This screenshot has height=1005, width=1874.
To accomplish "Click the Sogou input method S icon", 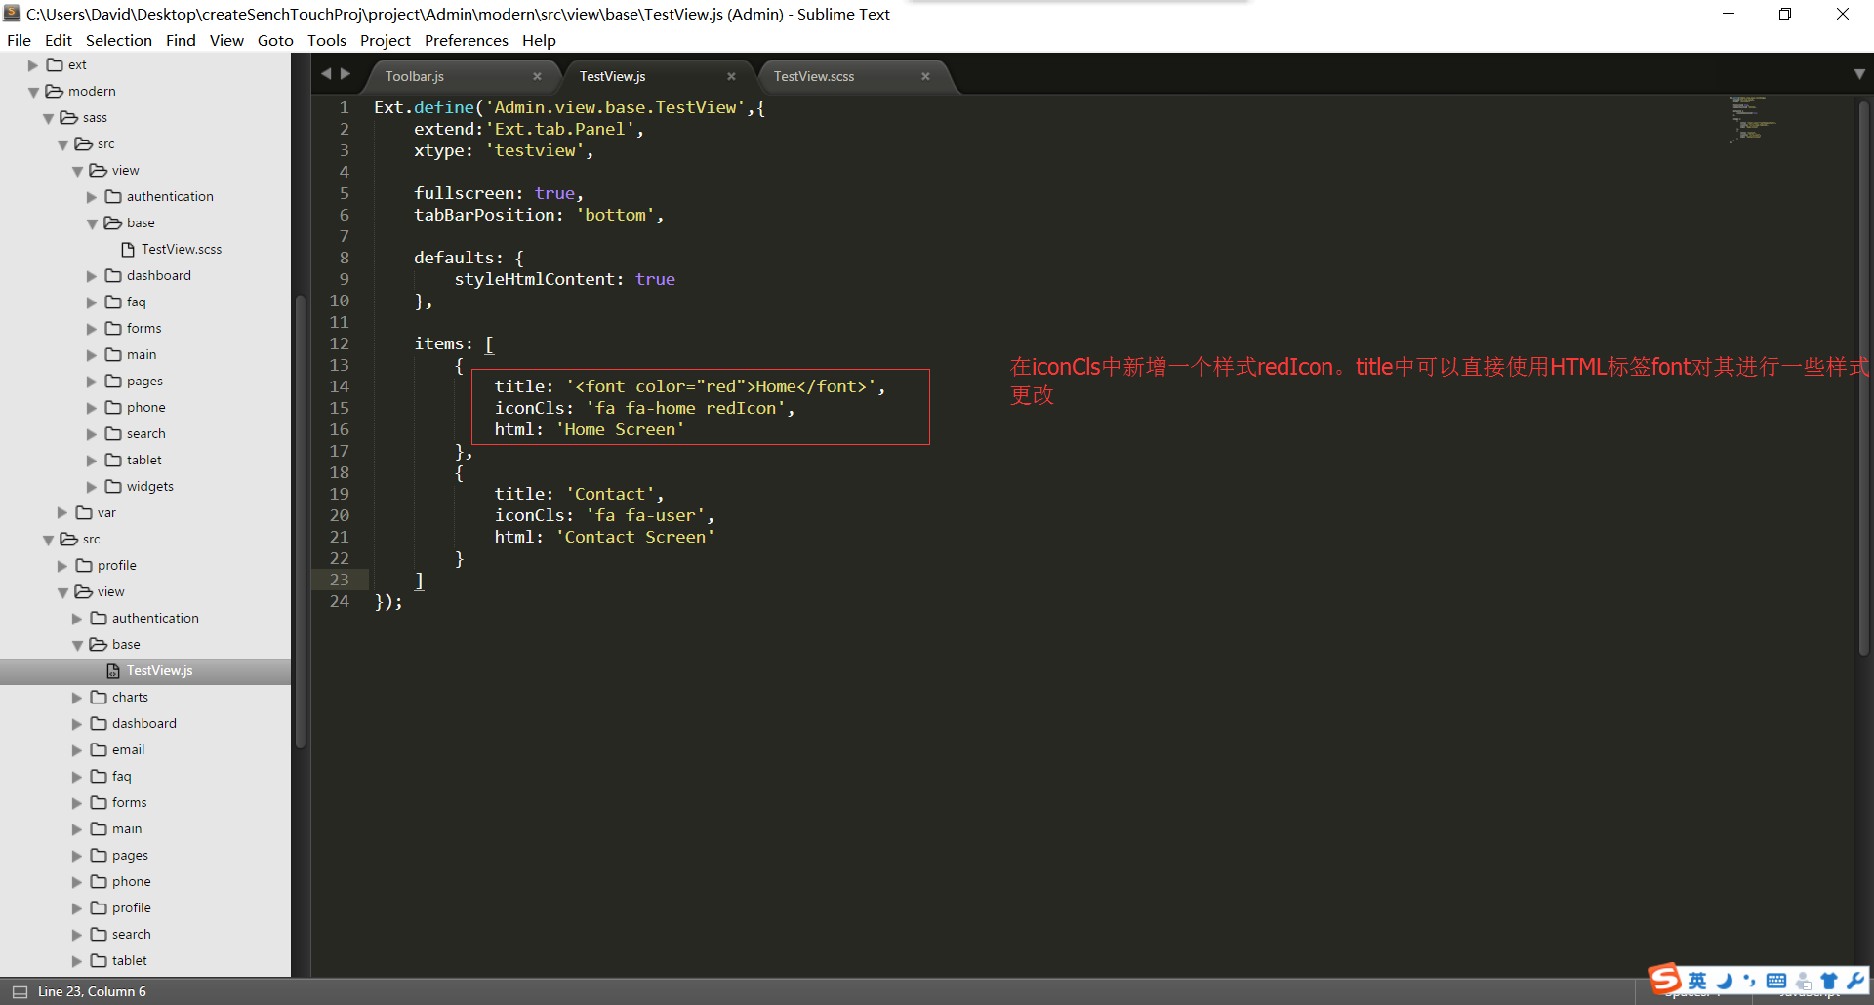I will 1665,980.
